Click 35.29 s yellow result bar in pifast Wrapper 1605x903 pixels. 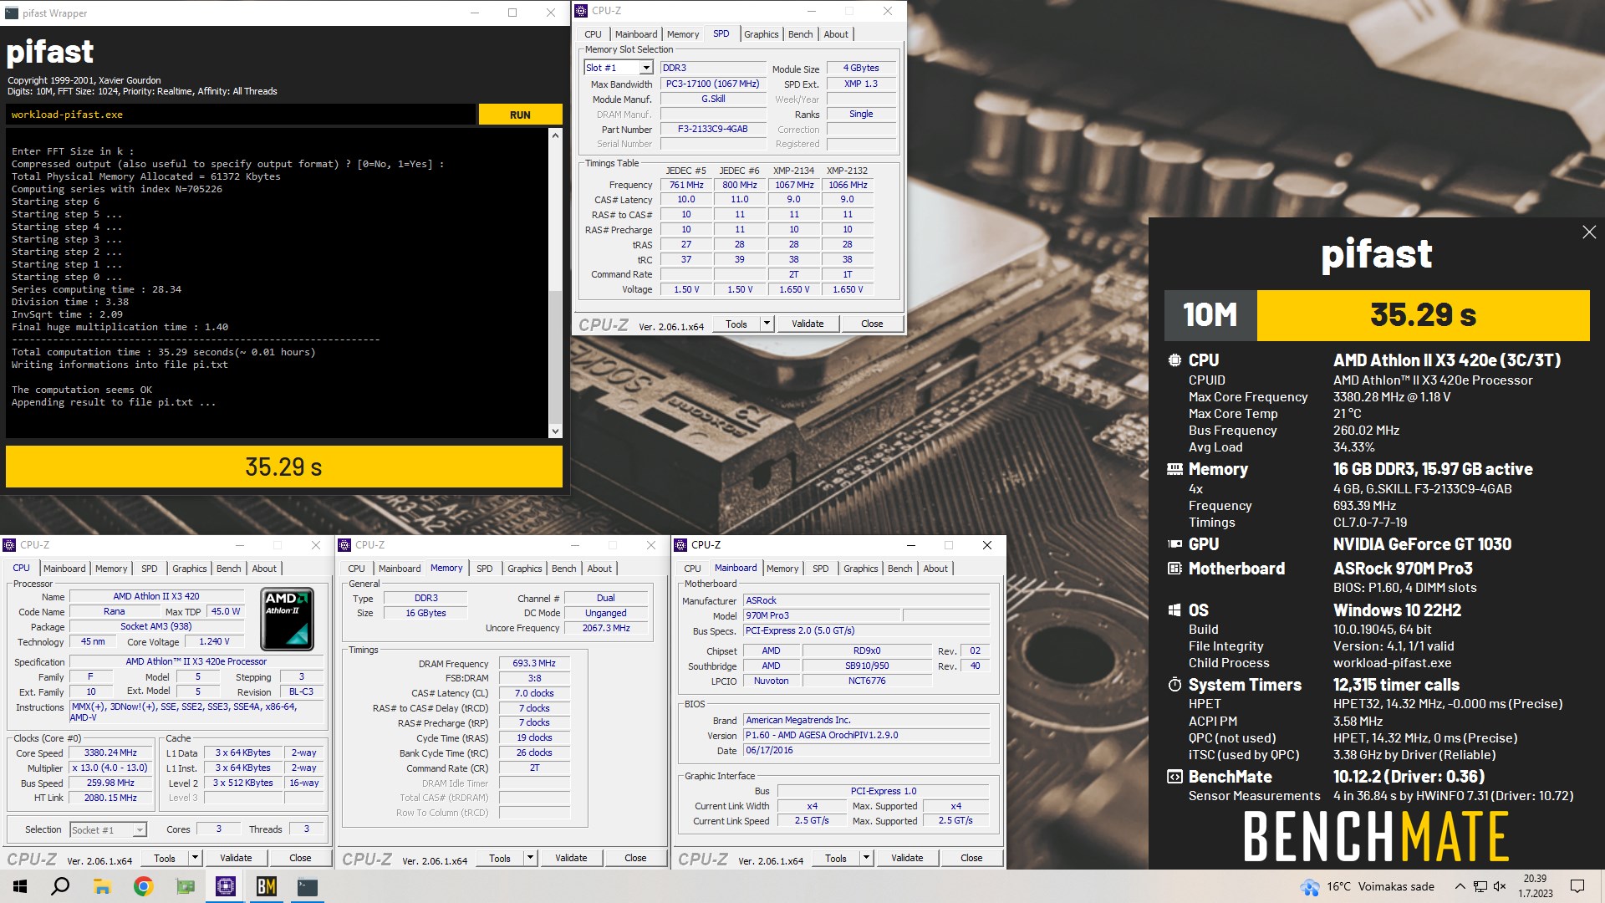[x=283, y=467]
